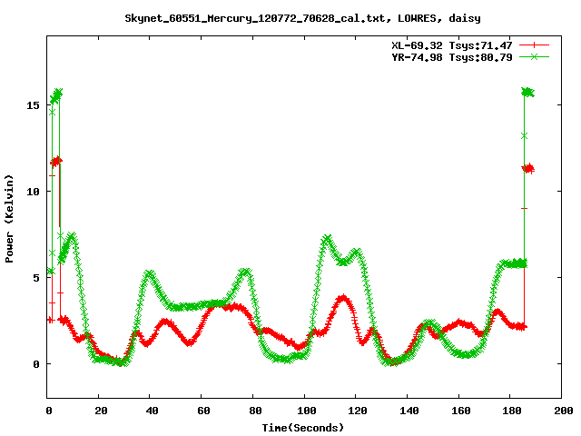Click the x-axis tick label 40
The width and height of the screenshot is (581, 436).
(x=152, y=411)
